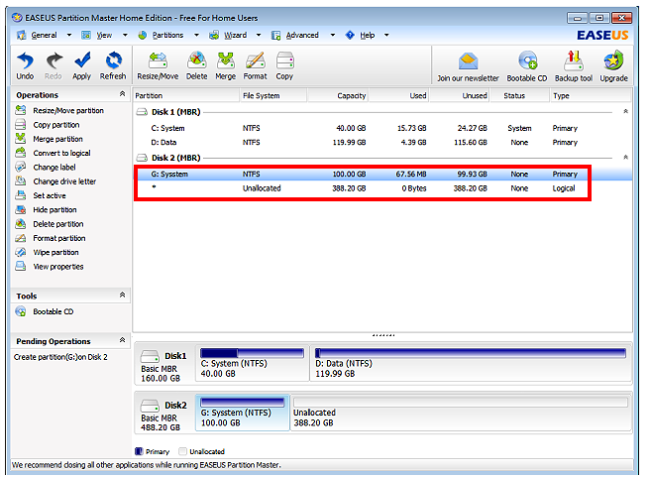Click Hide partition in Operations panel

(x=46, y=210)
